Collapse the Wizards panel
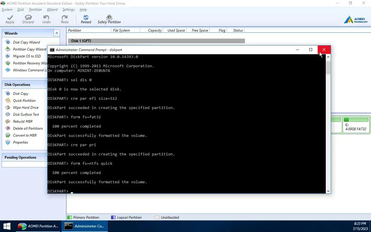 [x=57, y=33]
